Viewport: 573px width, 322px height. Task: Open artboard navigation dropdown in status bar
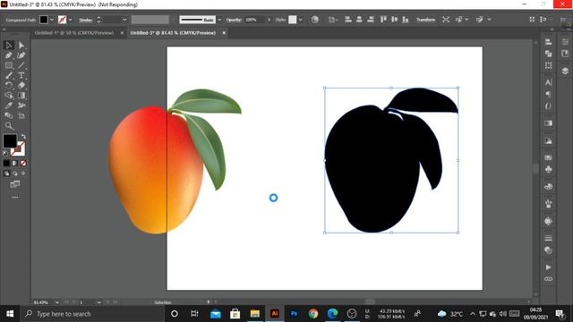coord(98,302)
